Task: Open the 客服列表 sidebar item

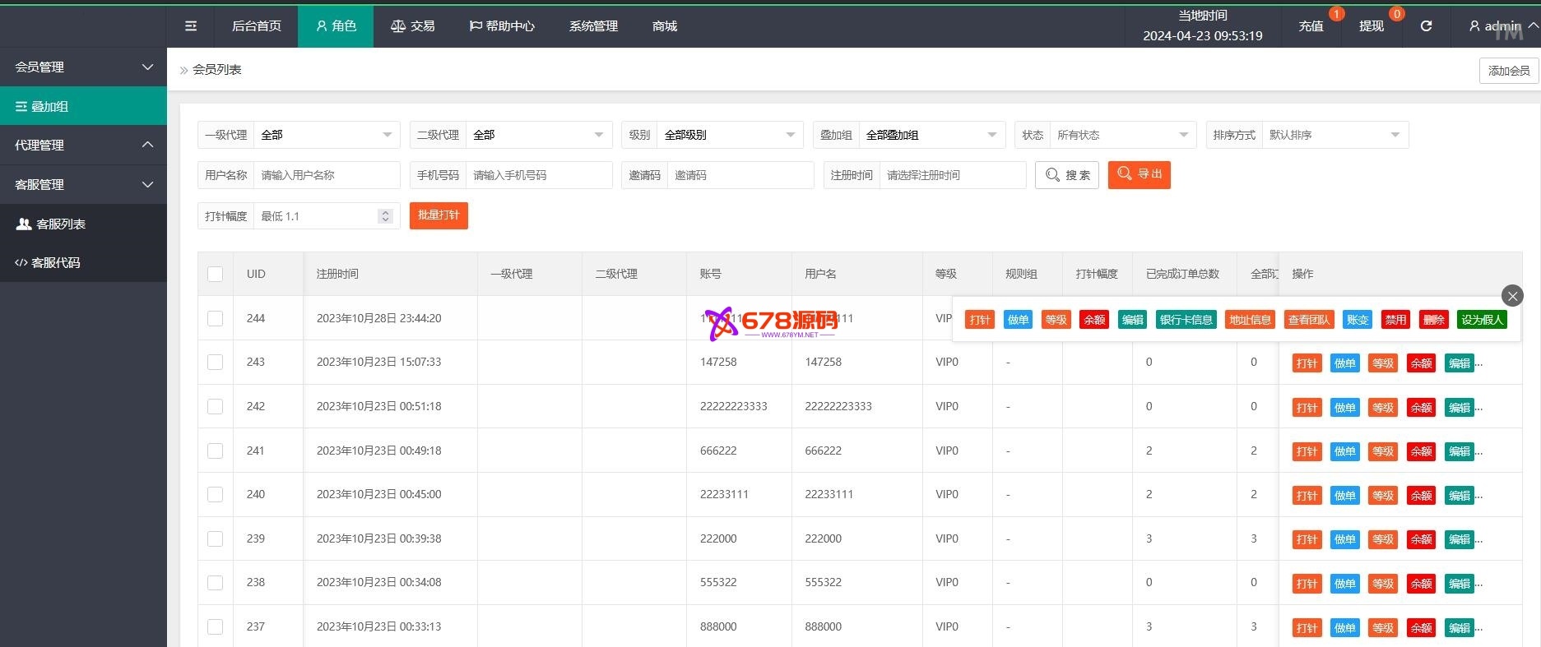Action: [x=61, y=224]
